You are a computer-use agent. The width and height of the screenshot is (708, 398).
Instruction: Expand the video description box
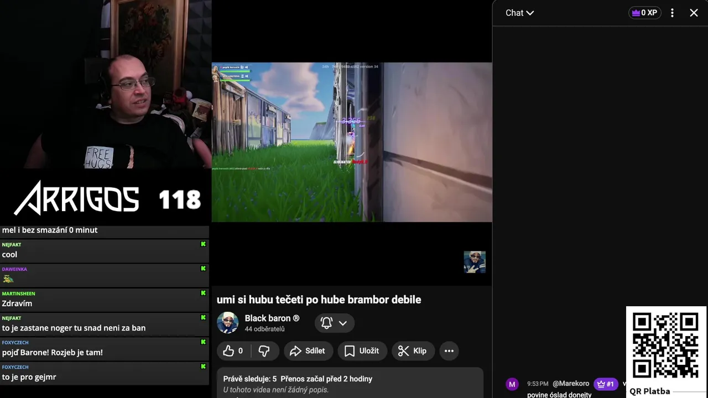pos(350,383)
